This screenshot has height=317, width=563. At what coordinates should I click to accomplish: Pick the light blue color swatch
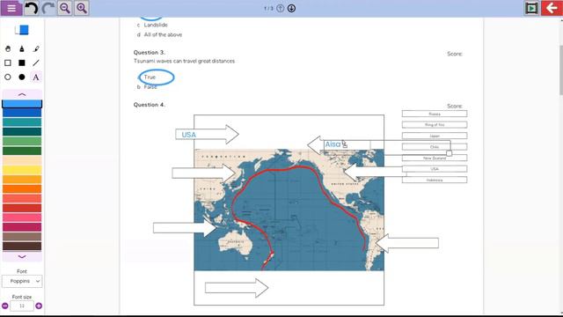[22, 104]
